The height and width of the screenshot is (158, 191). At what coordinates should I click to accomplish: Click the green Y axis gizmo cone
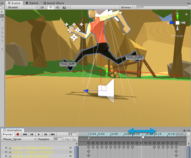pos(178,17)
